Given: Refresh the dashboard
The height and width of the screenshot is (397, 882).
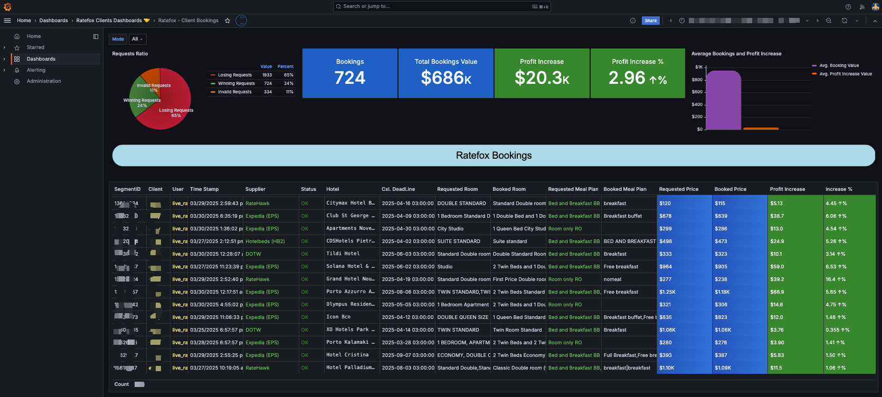Looking at the screenshot, I should click(x=845, y=21).
